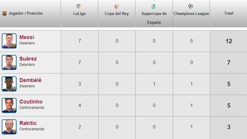Click the Champions League ball icon

click(191, 6)
